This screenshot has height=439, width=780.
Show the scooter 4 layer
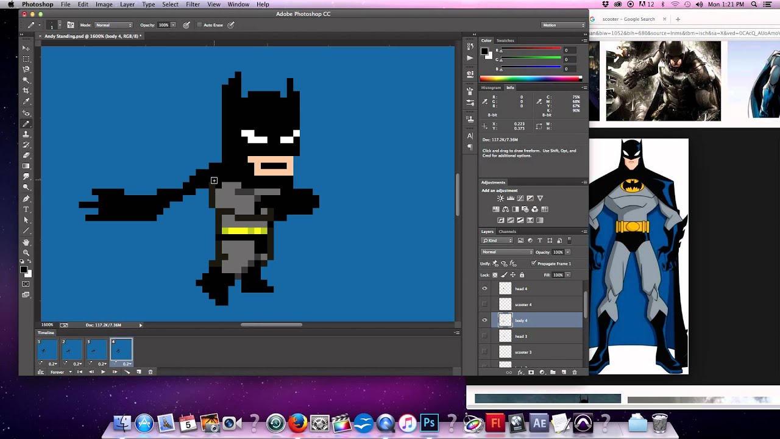484,304
